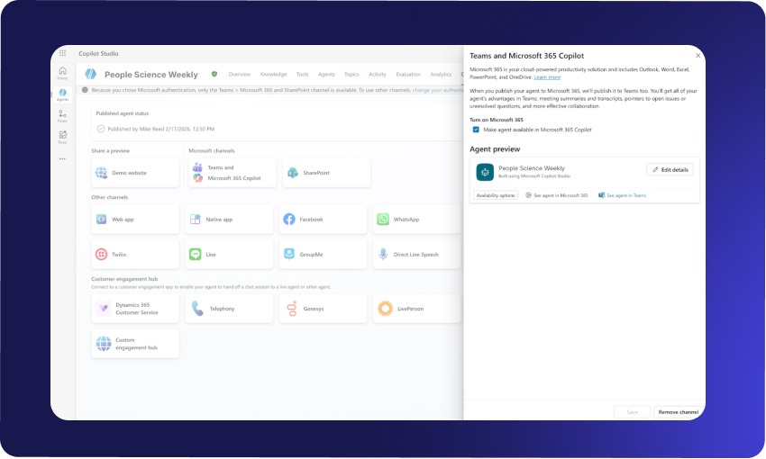
Task: Switch to the Analytics tab
Action: click(x=441, y=75)
